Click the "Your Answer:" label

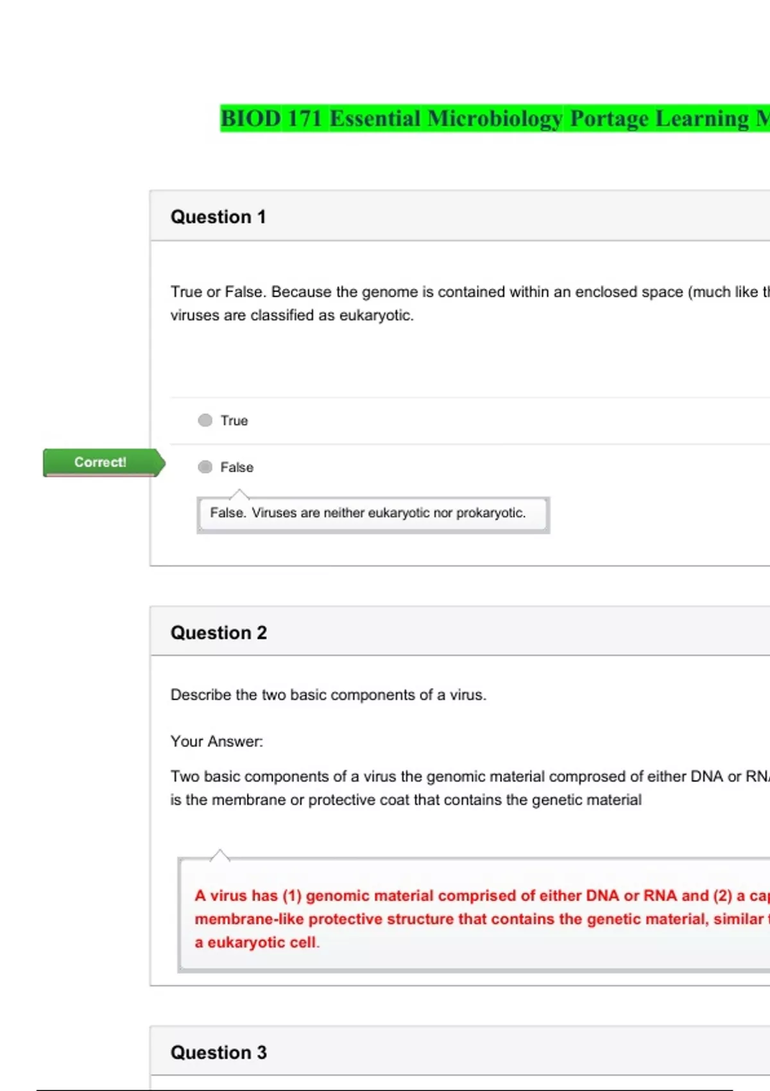pos(217,741)
